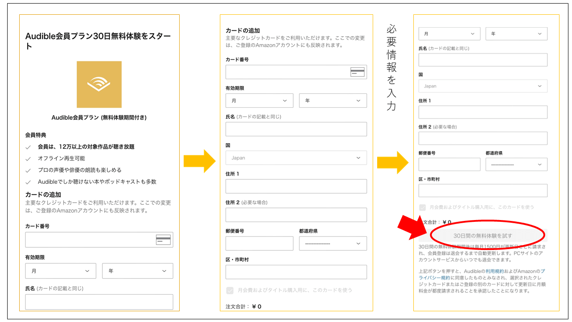Click the card icon in the middle panel's カード番号 field
572x322 pixels.
357,72
